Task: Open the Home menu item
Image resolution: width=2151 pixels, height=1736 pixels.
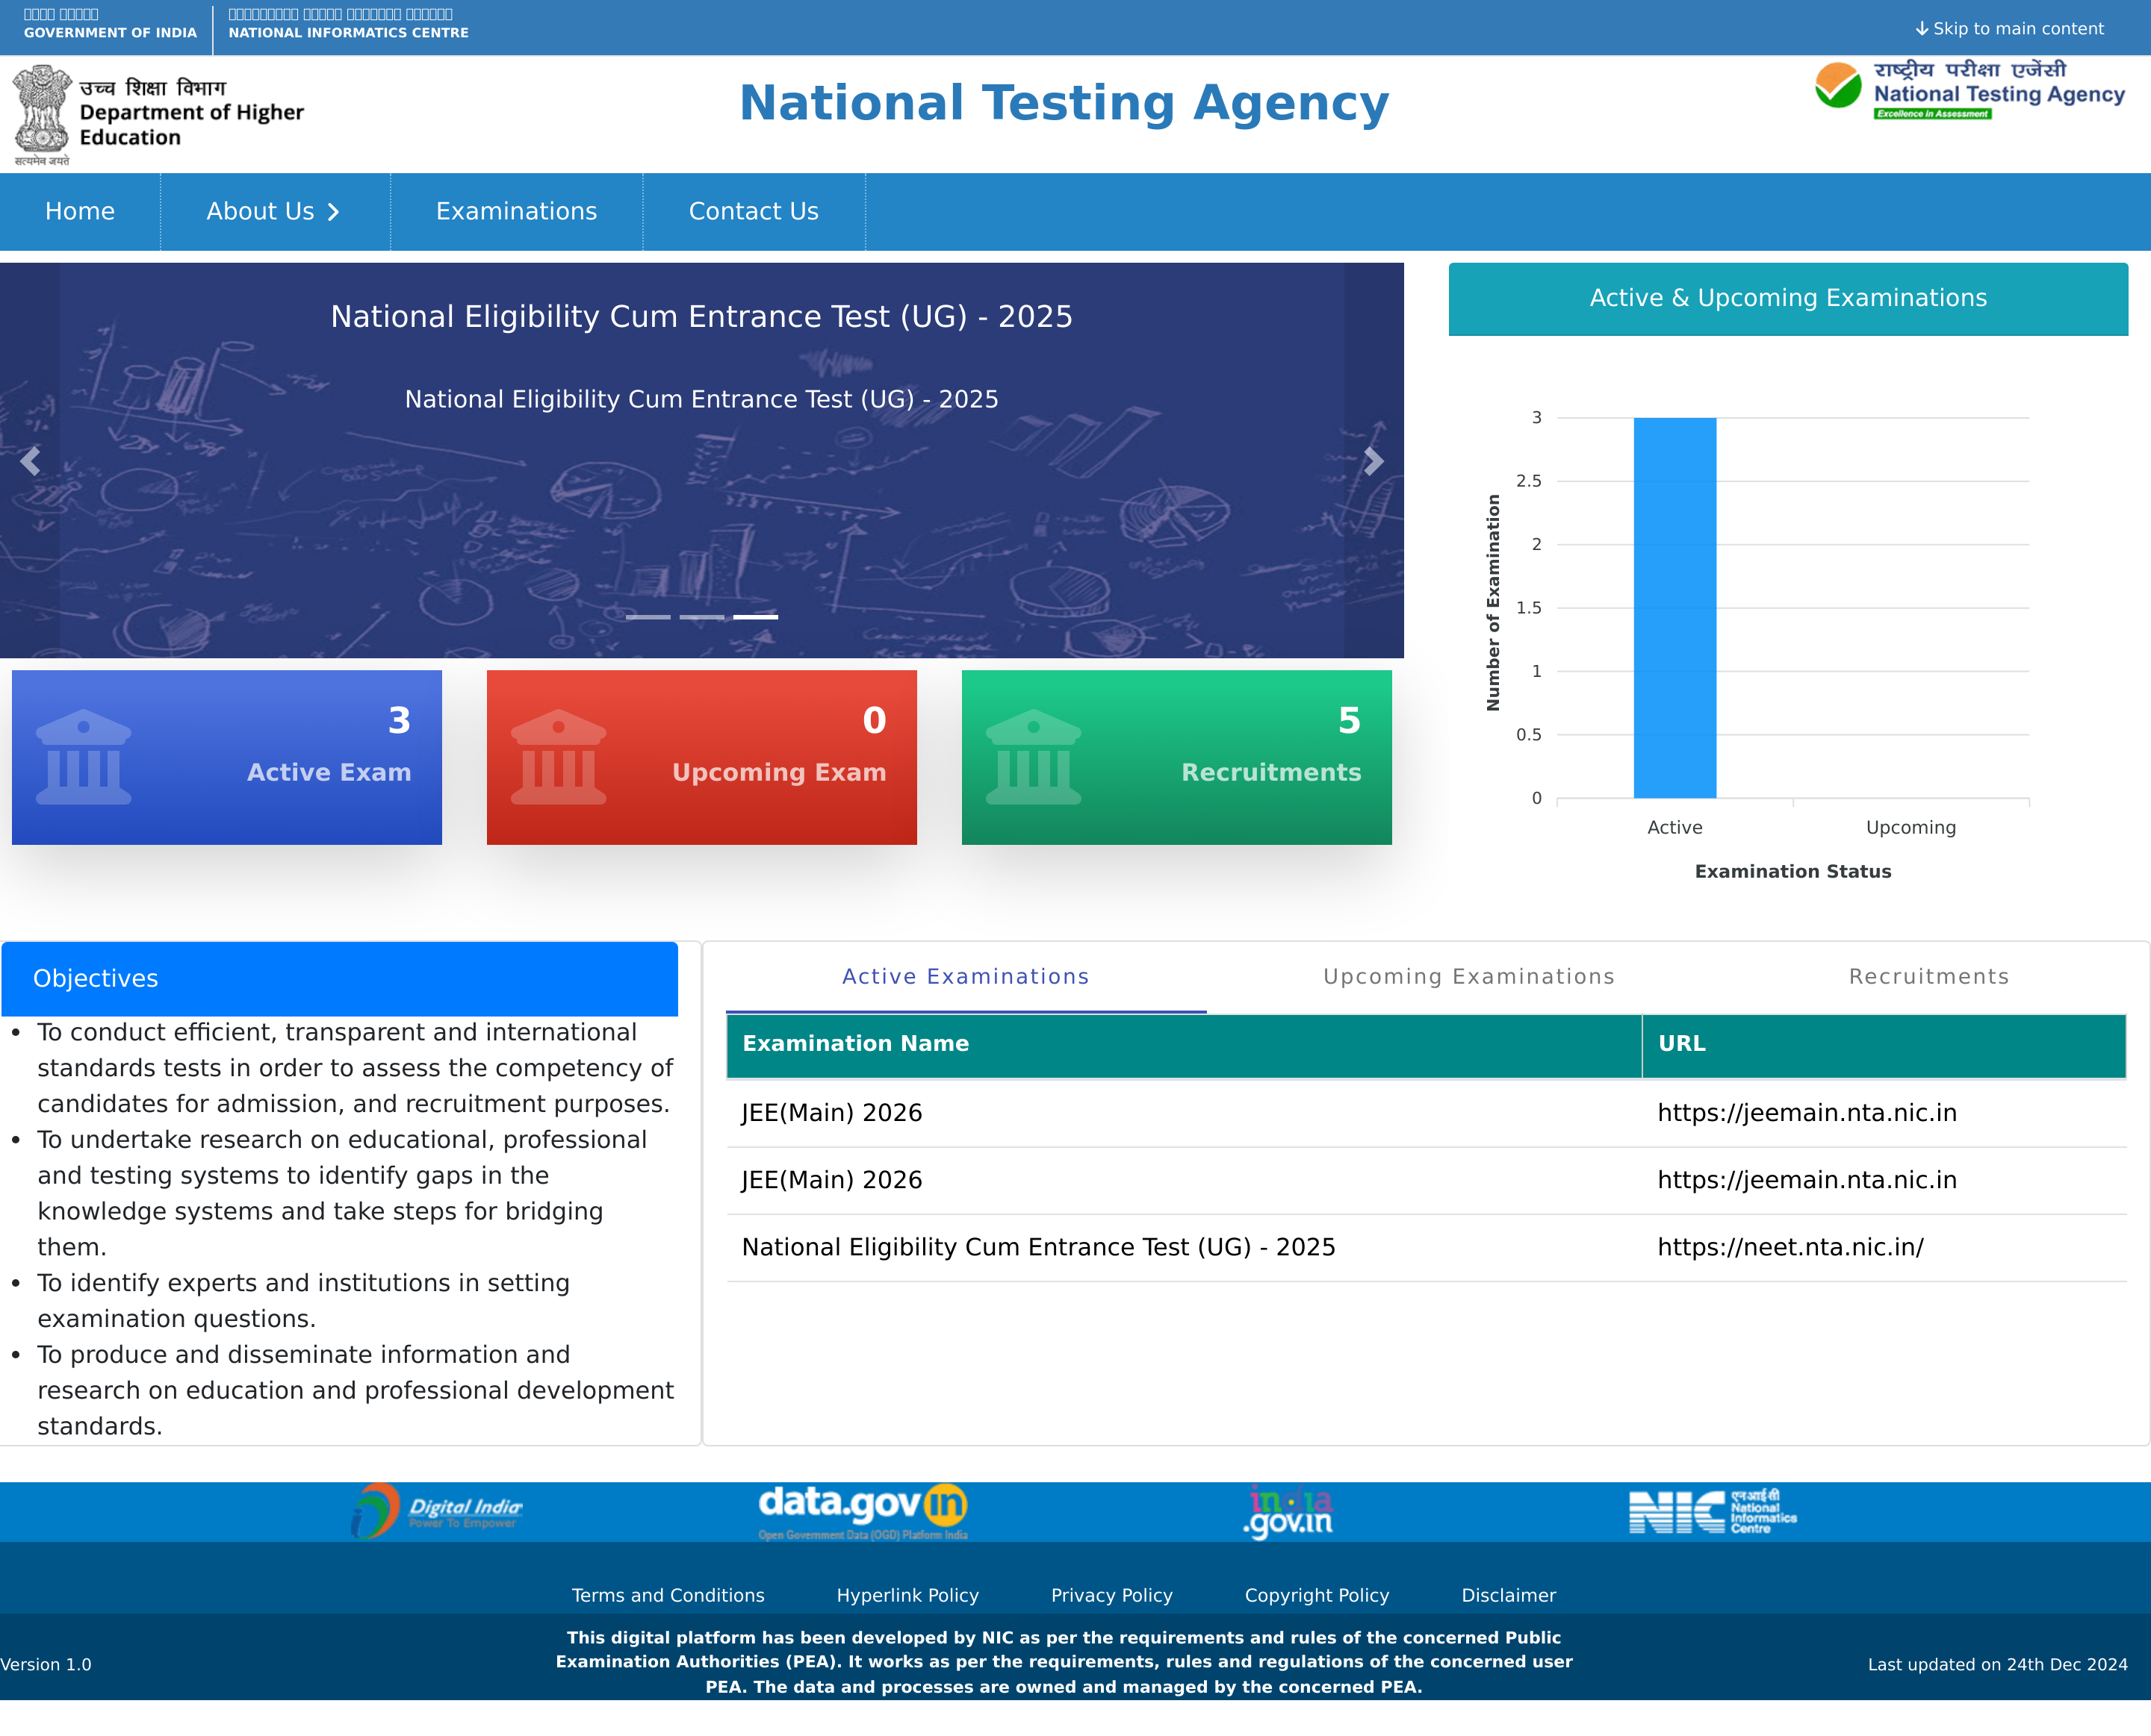Action: [80, 212]
